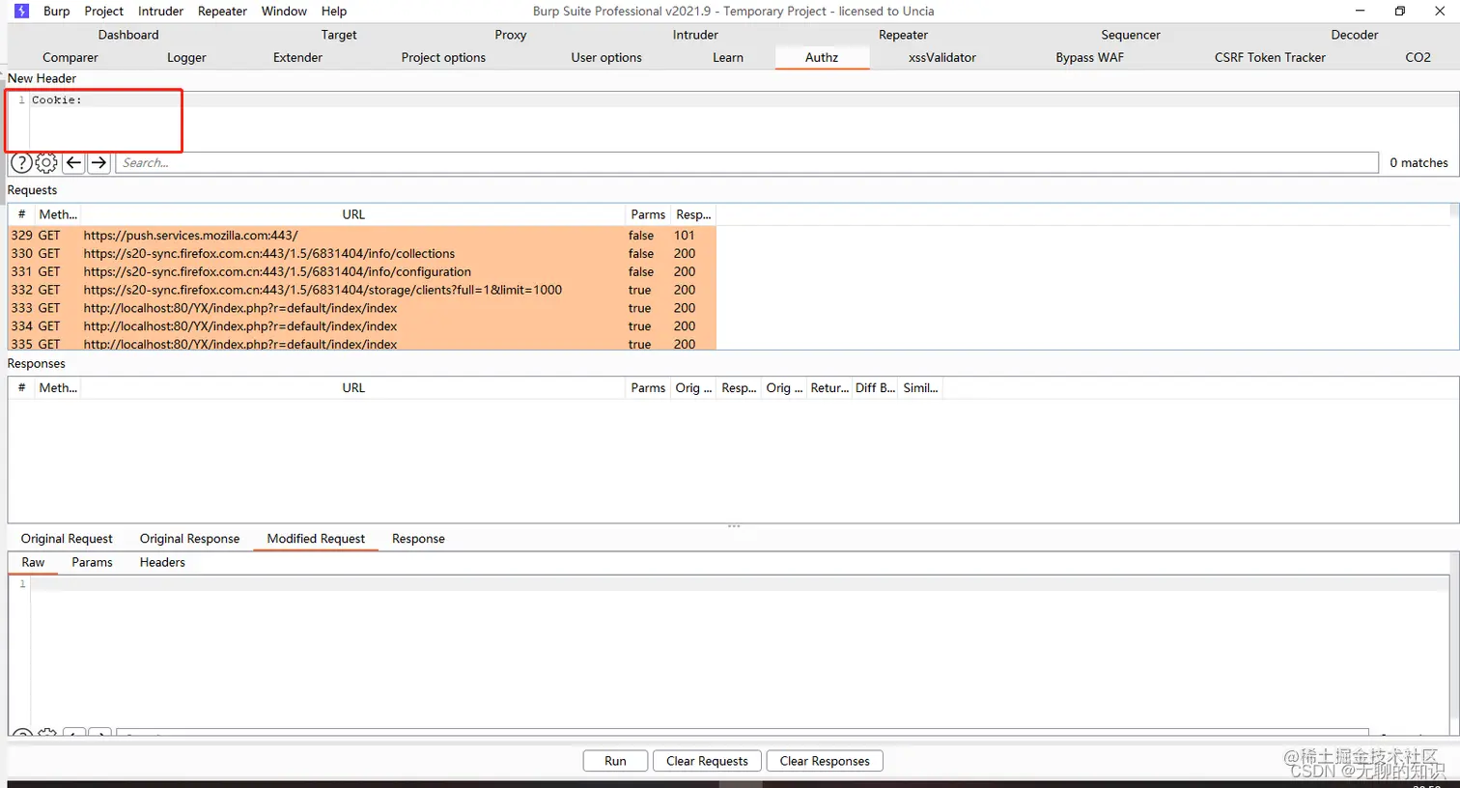Viewport: 1460px width, 788px height.
Task: Select request 329 push.services.mozilla.com
Action: [x=362, y=235]
